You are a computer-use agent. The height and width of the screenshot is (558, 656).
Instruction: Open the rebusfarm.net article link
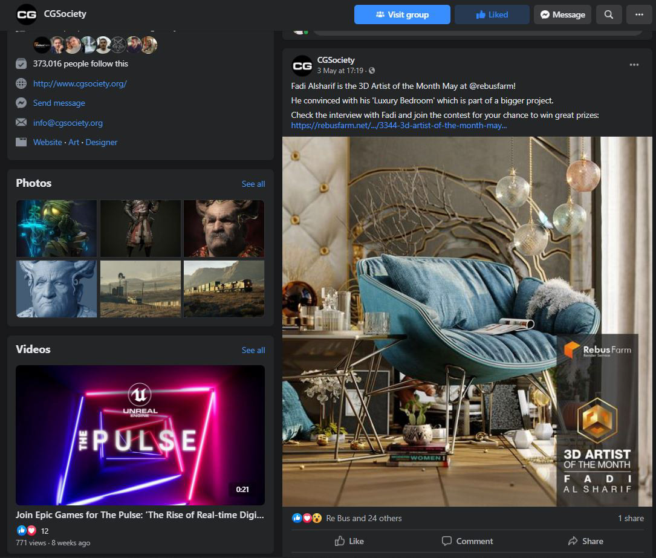398,126
